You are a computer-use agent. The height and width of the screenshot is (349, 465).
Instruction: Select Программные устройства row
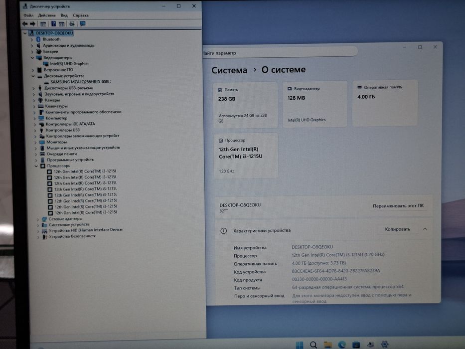click(70, 160)
